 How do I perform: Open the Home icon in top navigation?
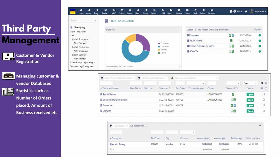(x=81, y=10)
